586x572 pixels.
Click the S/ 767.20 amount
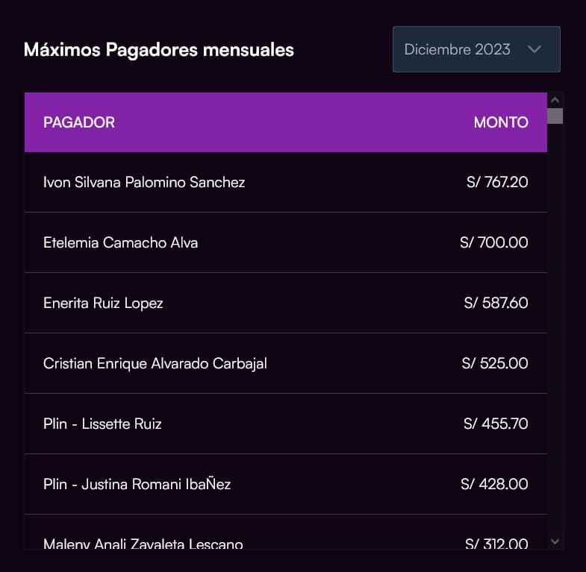click(x=497, y=182)
